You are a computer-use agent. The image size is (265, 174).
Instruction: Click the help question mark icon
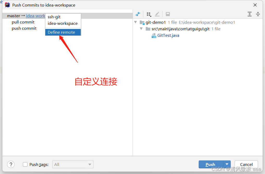pyautogui.click(x=11, y=164)
